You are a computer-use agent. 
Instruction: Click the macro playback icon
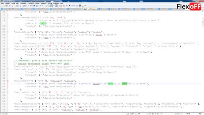72,6
